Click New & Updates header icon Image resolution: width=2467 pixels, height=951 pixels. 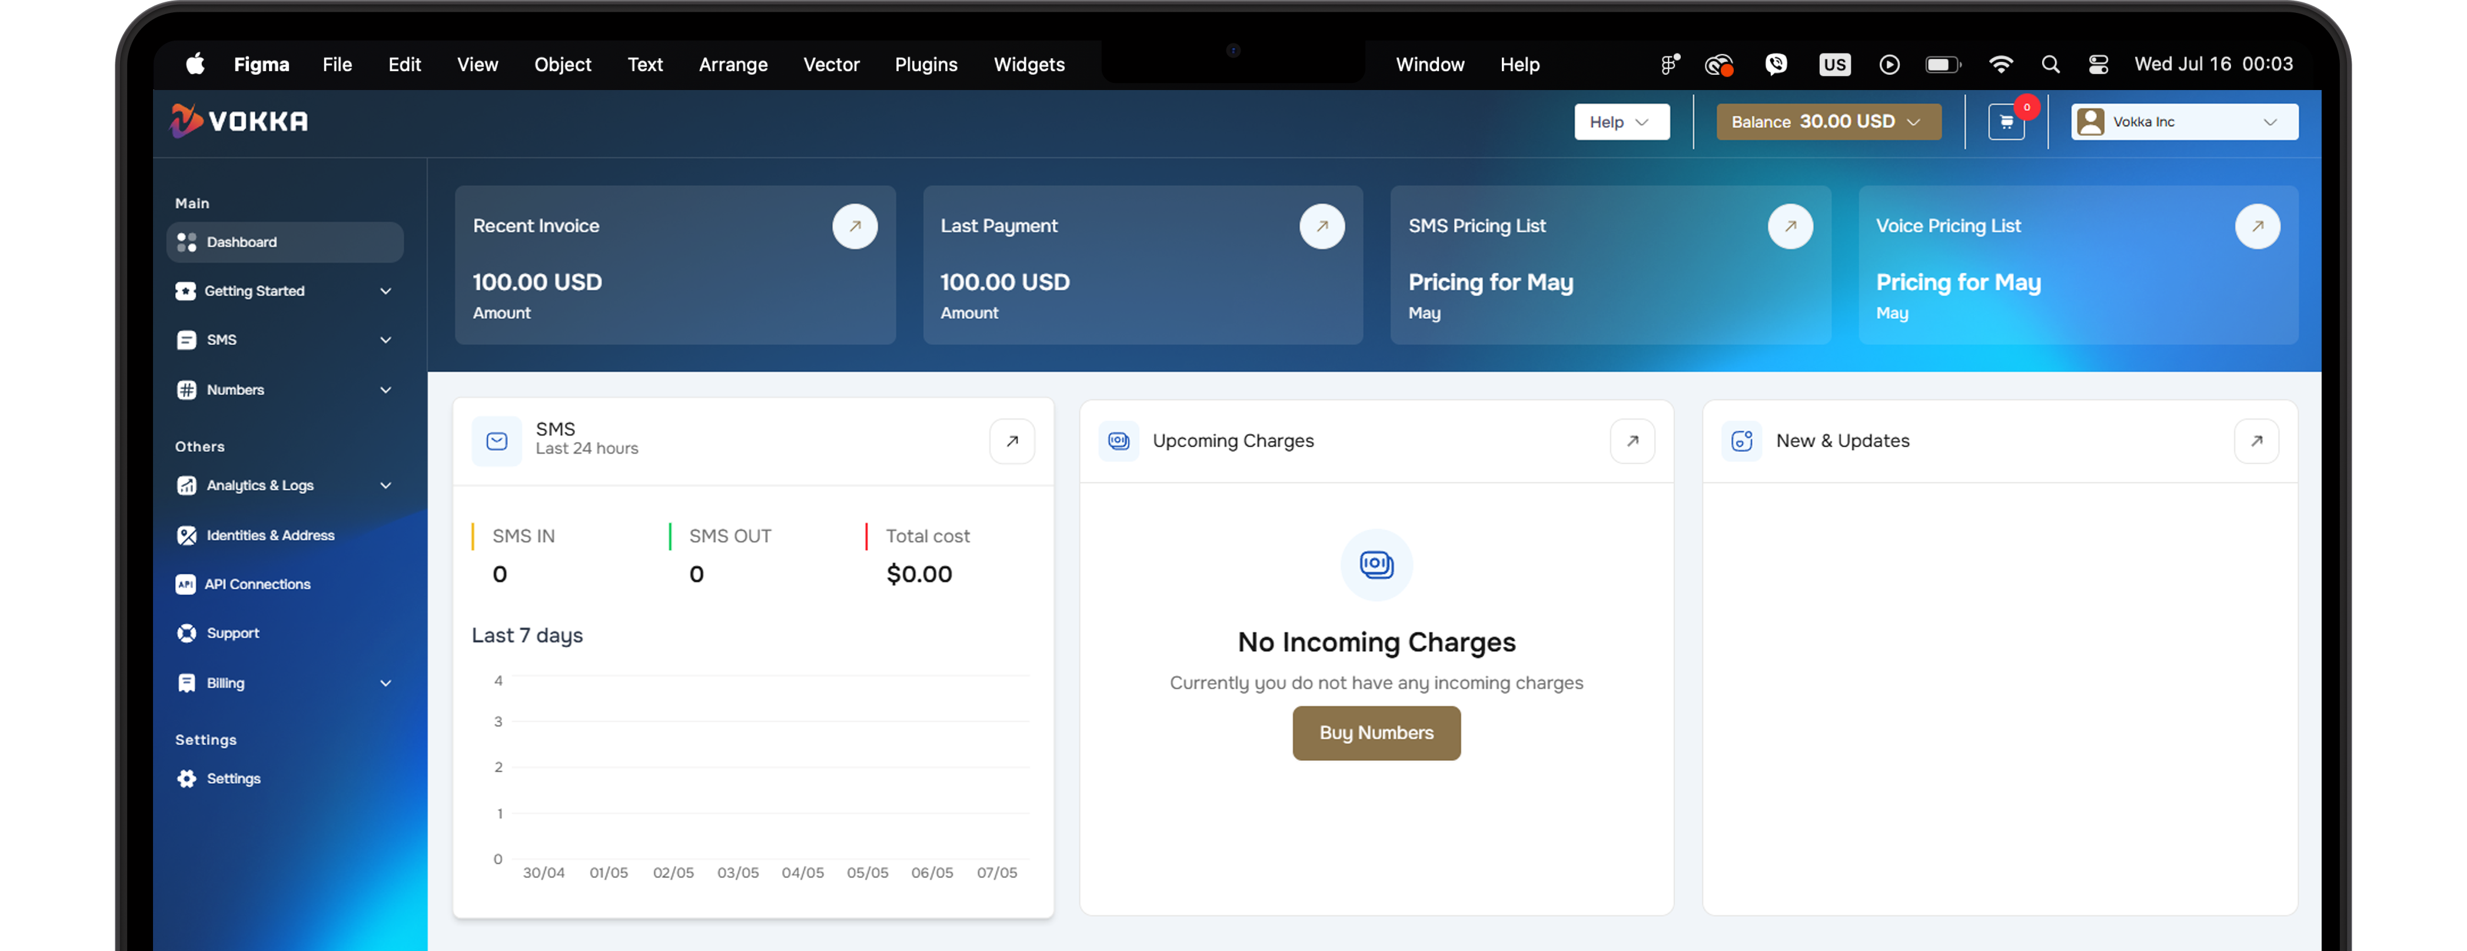(x=1741, y=441)
